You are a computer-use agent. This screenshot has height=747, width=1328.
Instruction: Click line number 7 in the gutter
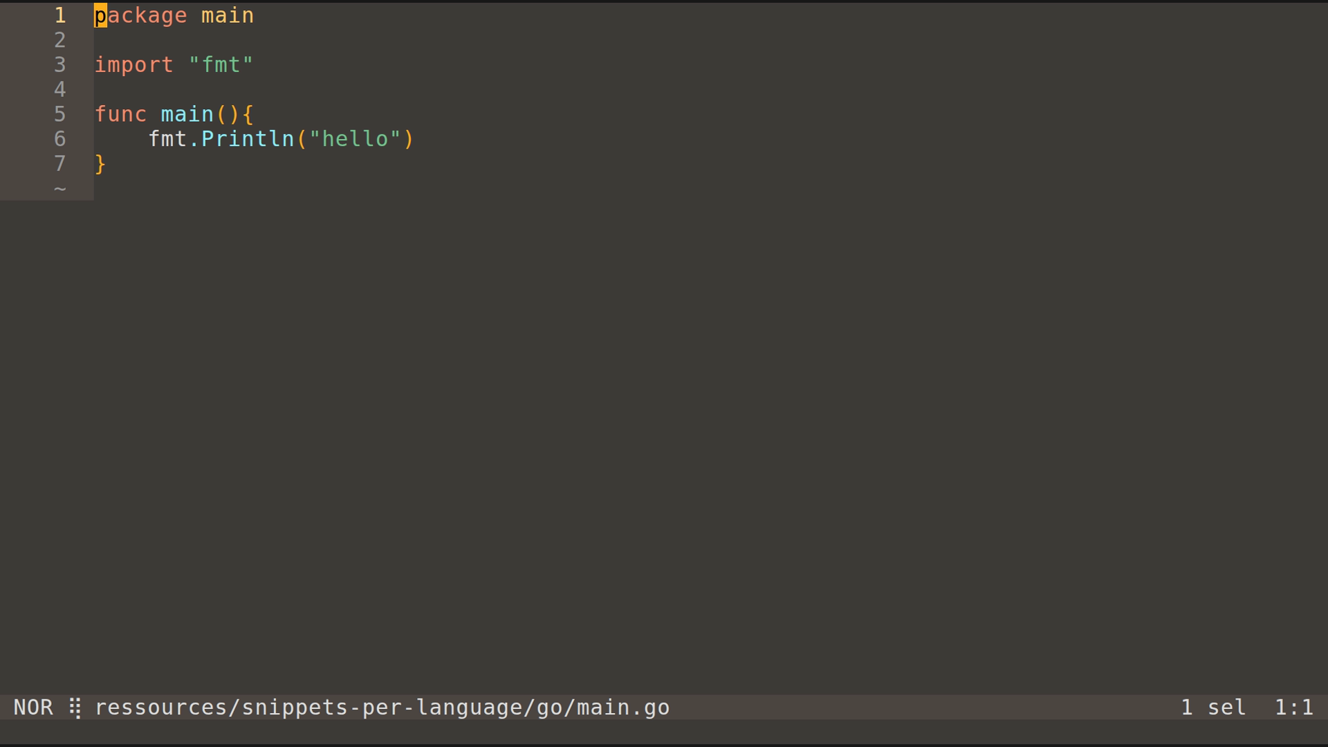(x=60, y=164)
